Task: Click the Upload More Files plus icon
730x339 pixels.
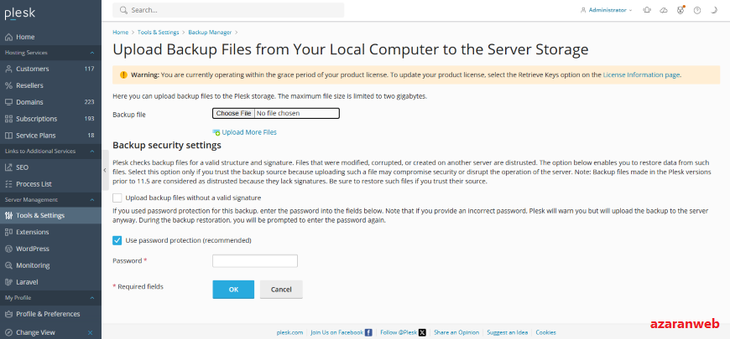Action: [216, 132]
